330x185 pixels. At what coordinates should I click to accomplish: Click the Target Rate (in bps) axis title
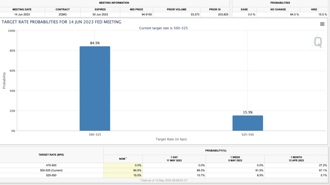coord(171,139)
